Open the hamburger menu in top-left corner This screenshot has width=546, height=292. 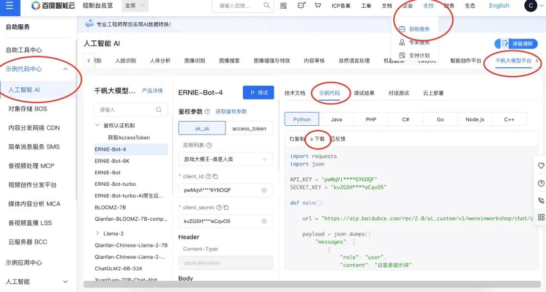tap(10, 6)
